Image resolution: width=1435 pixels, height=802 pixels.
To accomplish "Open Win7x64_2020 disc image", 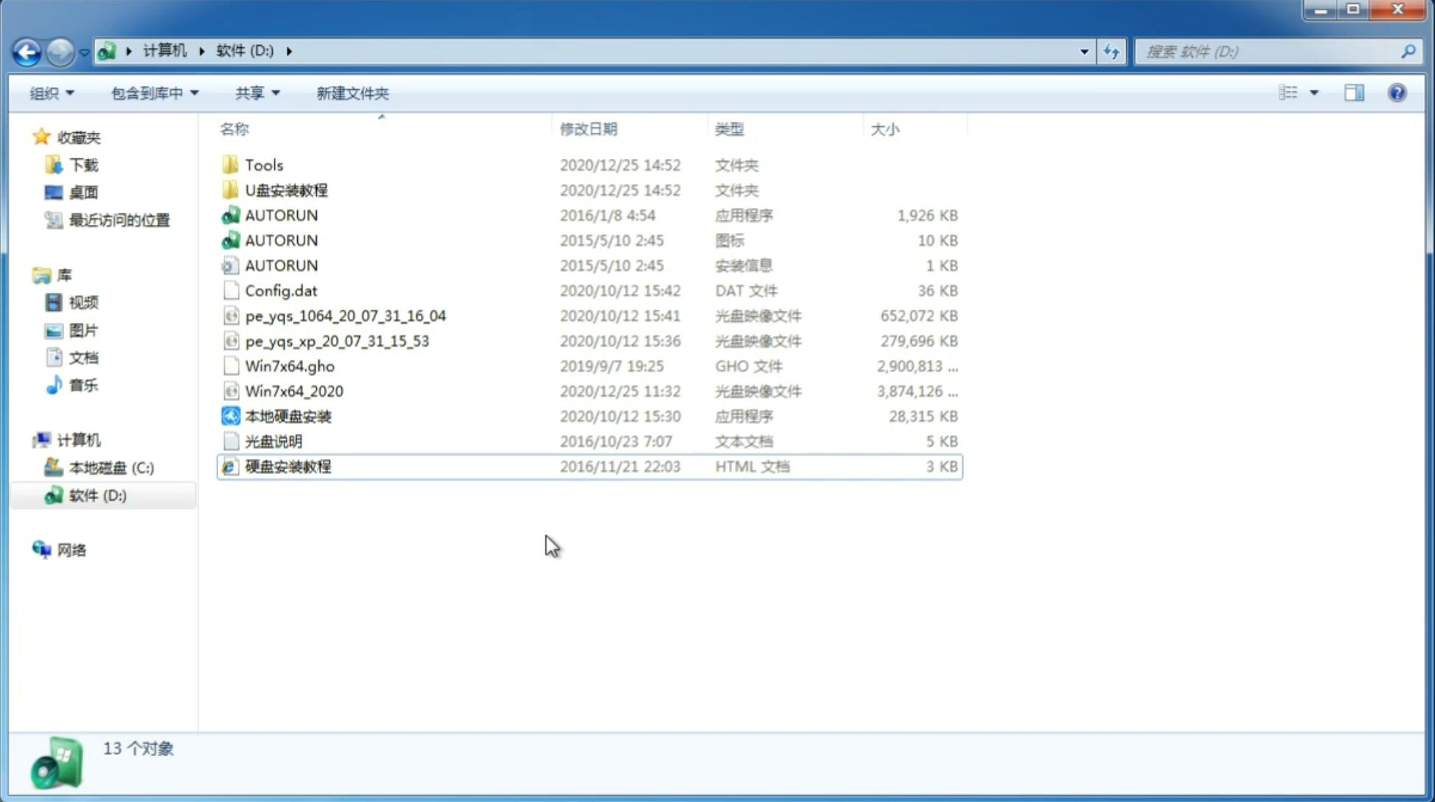I will pyautogui.click(x=293, y=390).
